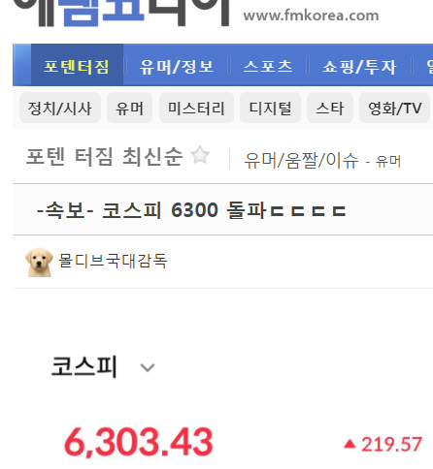
Task: Open the 영화/TV category
Action: click(394, 108)
